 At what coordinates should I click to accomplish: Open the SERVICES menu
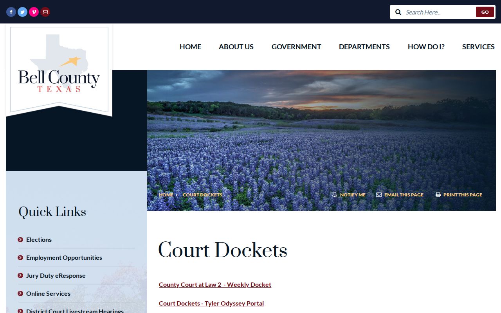point(478,47)
